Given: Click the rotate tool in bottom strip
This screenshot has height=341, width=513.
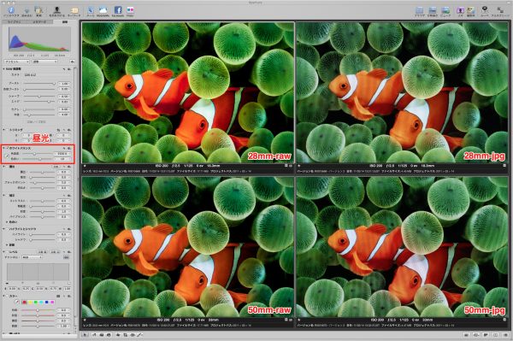Looking at the screenshot, I should tap(94, 335).
